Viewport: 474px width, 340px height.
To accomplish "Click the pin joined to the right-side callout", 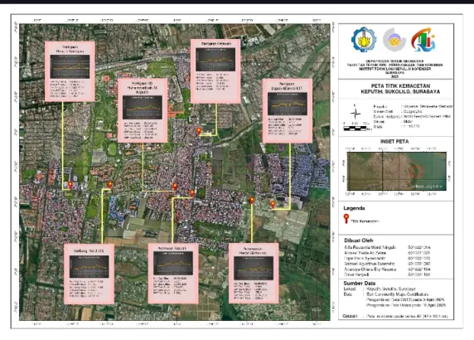I will click(x=273, y=205).
